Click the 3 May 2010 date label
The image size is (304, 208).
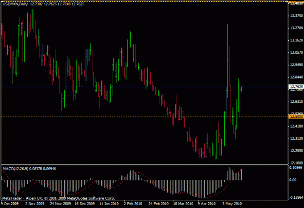232,204
